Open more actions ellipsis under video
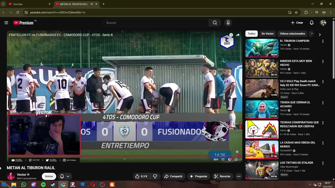Screen dimensions: 335x188 tap(239, 176)
